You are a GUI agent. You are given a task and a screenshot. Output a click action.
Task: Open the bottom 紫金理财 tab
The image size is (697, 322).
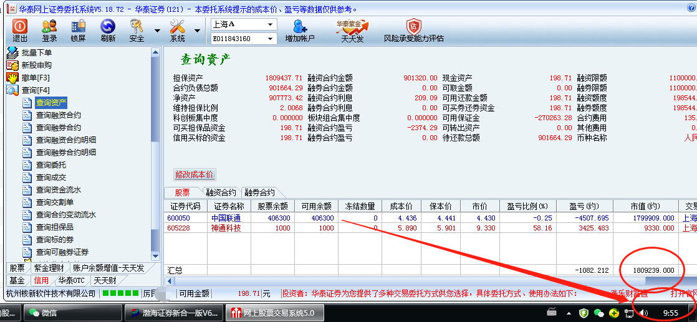(x=49, y=268)
